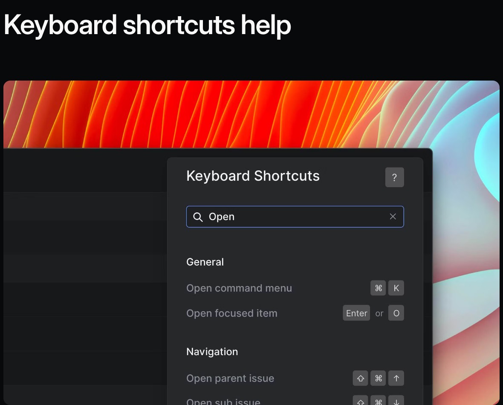Click the General section heading

205,262
